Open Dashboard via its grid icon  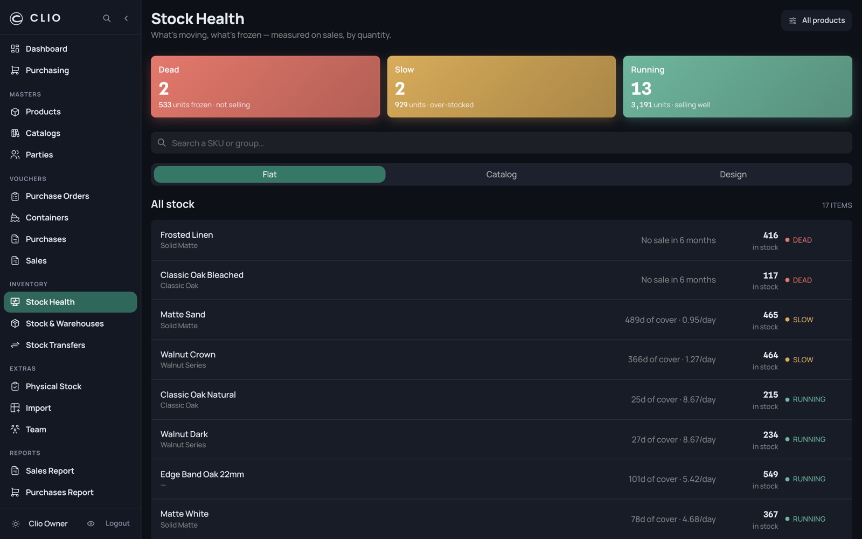coord(15,49)
